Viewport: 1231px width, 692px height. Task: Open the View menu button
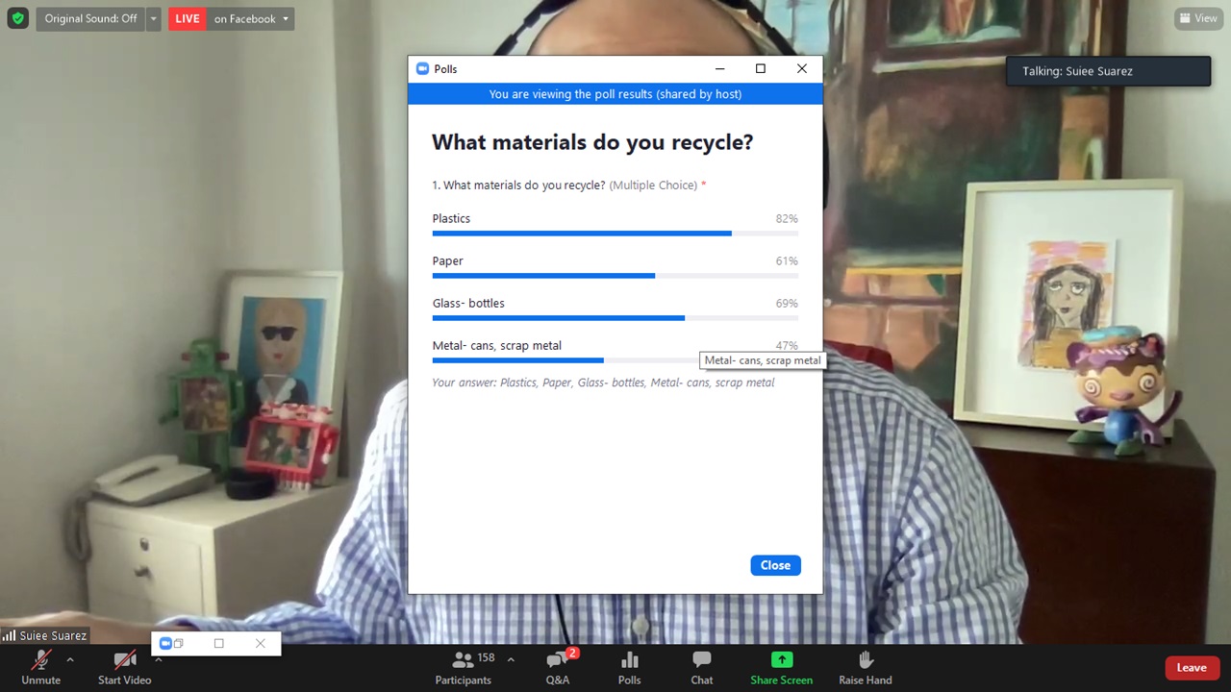(1198, 18)
